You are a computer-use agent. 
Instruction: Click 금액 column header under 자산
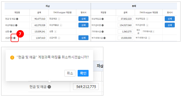pos(39,12)
